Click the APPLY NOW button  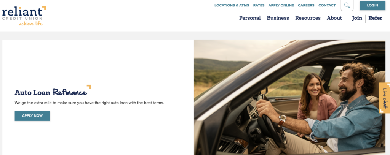tap(32, 116)
